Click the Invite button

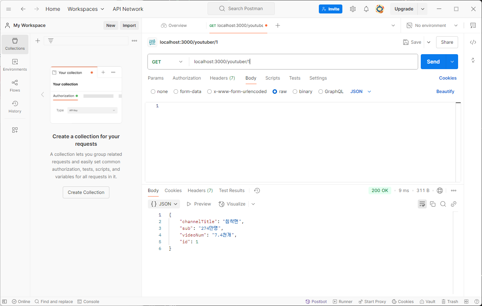[x=330, y=9]
